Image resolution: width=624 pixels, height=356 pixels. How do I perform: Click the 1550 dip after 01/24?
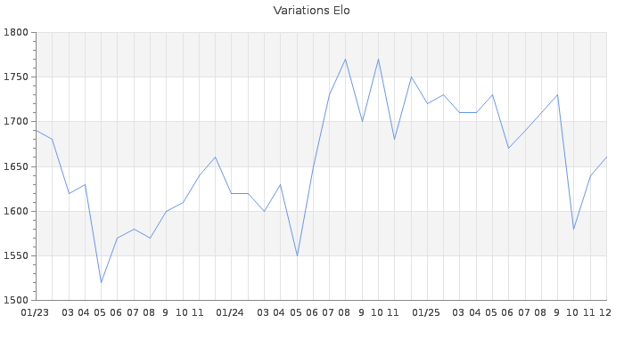297,255
